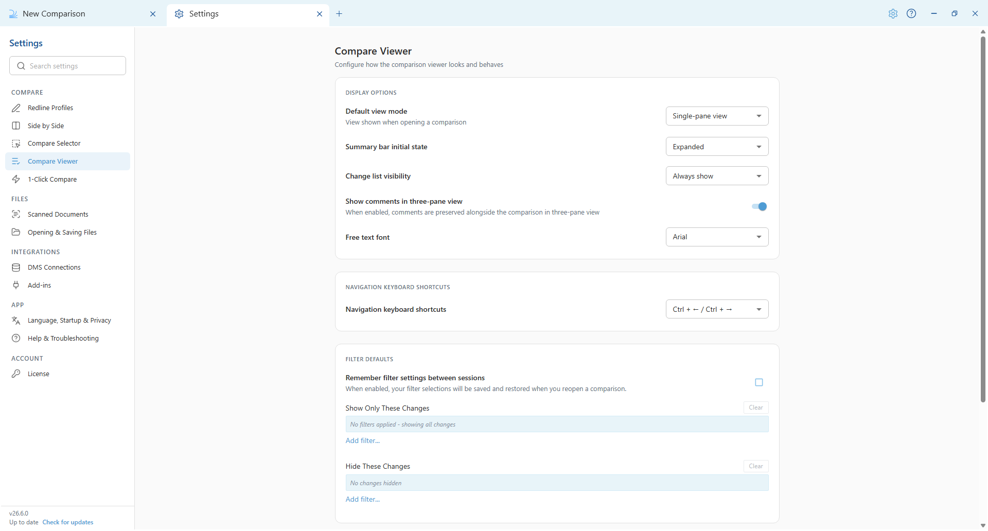Open Summary bar initial state dropdown
The image size is (988, 531).
717,147
